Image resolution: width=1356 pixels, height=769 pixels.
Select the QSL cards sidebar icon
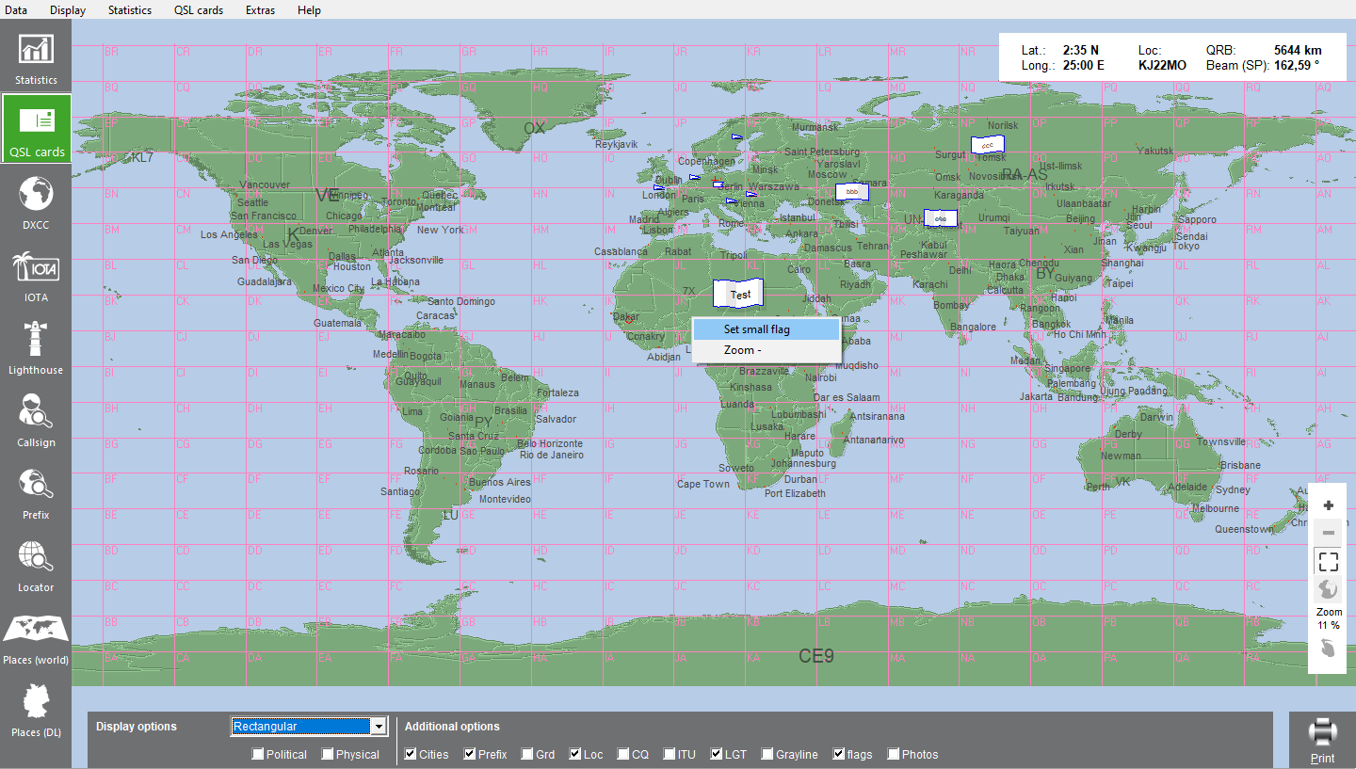click(x=36, y=129)
